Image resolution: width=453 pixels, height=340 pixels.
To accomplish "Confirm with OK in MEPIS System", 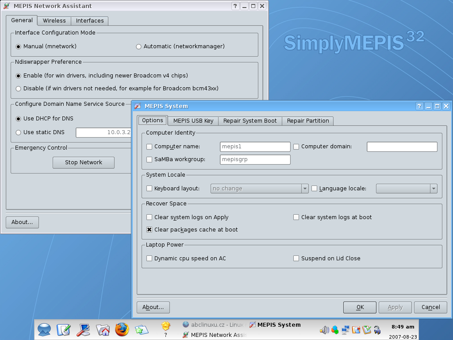I will point(360,307).
